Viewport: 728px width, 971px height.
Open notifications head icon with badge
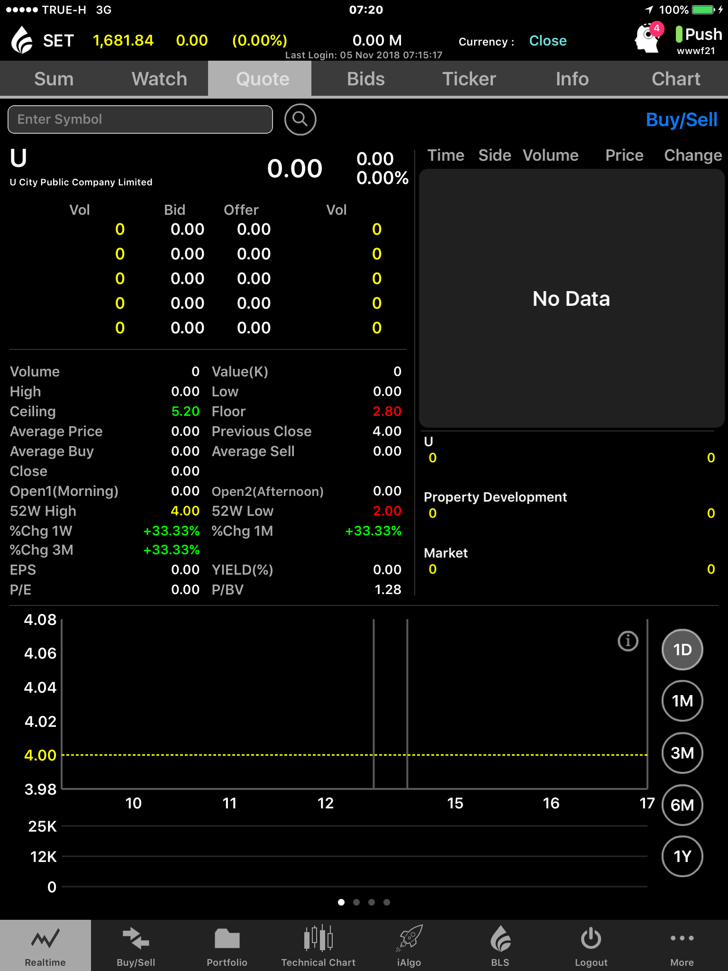pos(648,38)
